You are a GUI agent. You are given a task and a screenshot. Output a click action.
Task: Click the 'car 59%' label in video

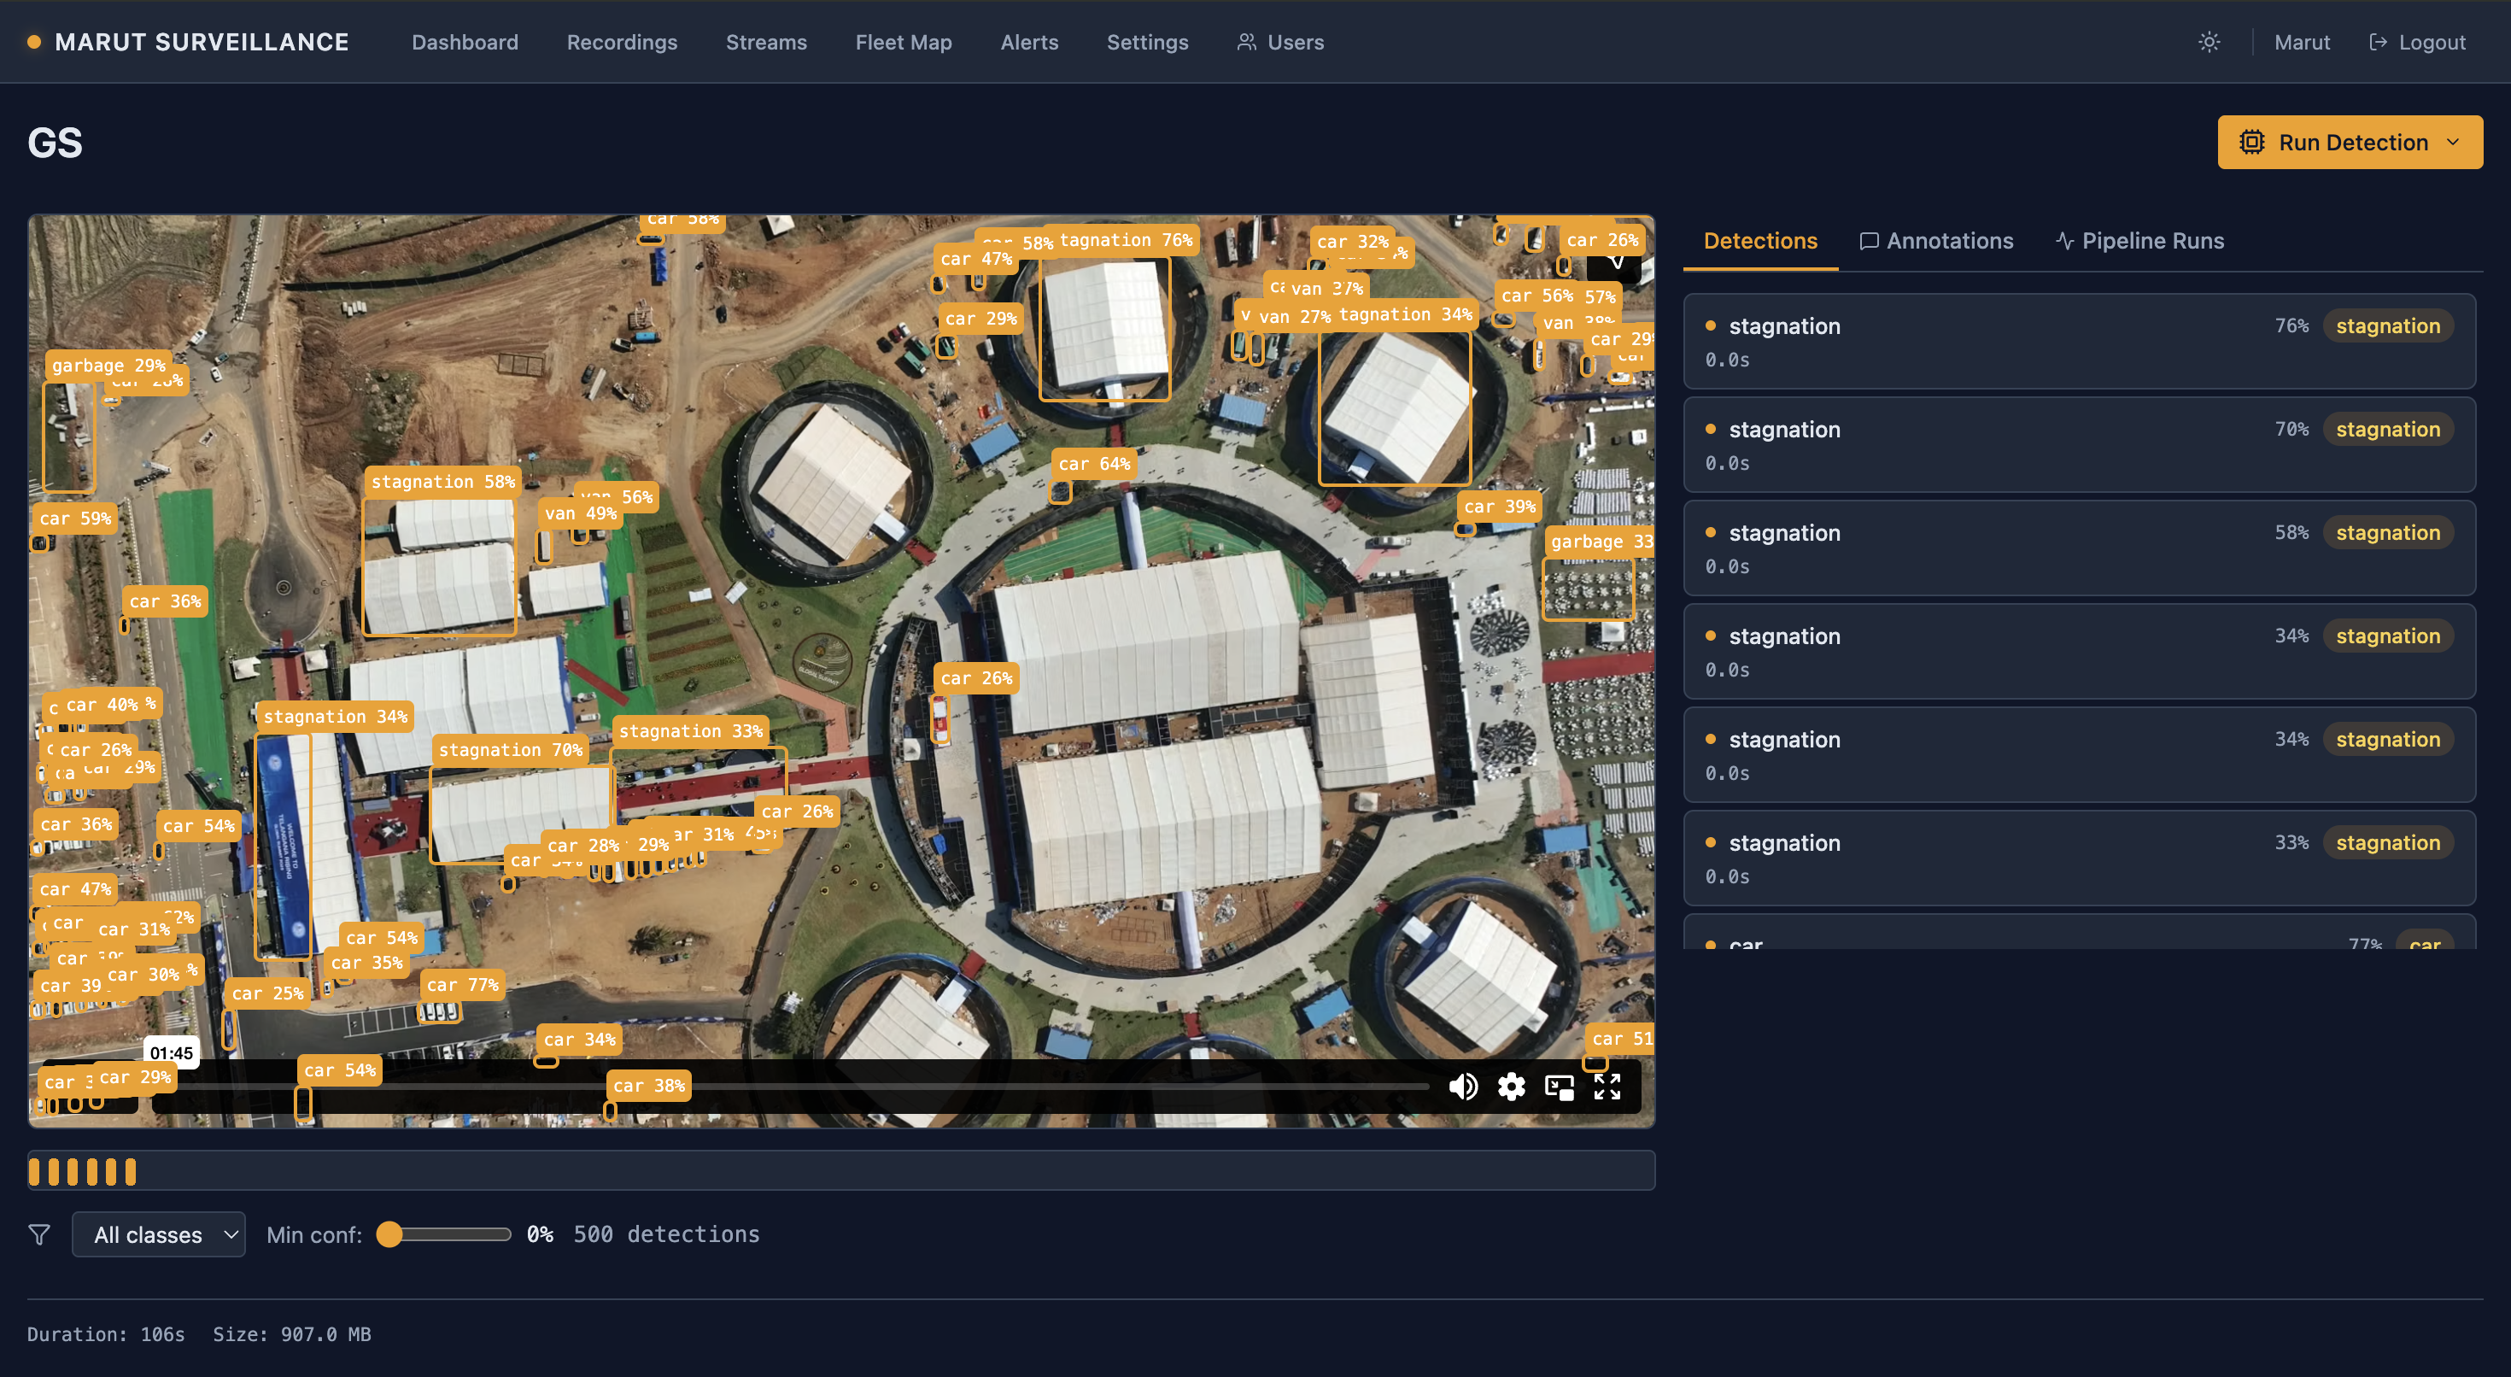point(75,519)
